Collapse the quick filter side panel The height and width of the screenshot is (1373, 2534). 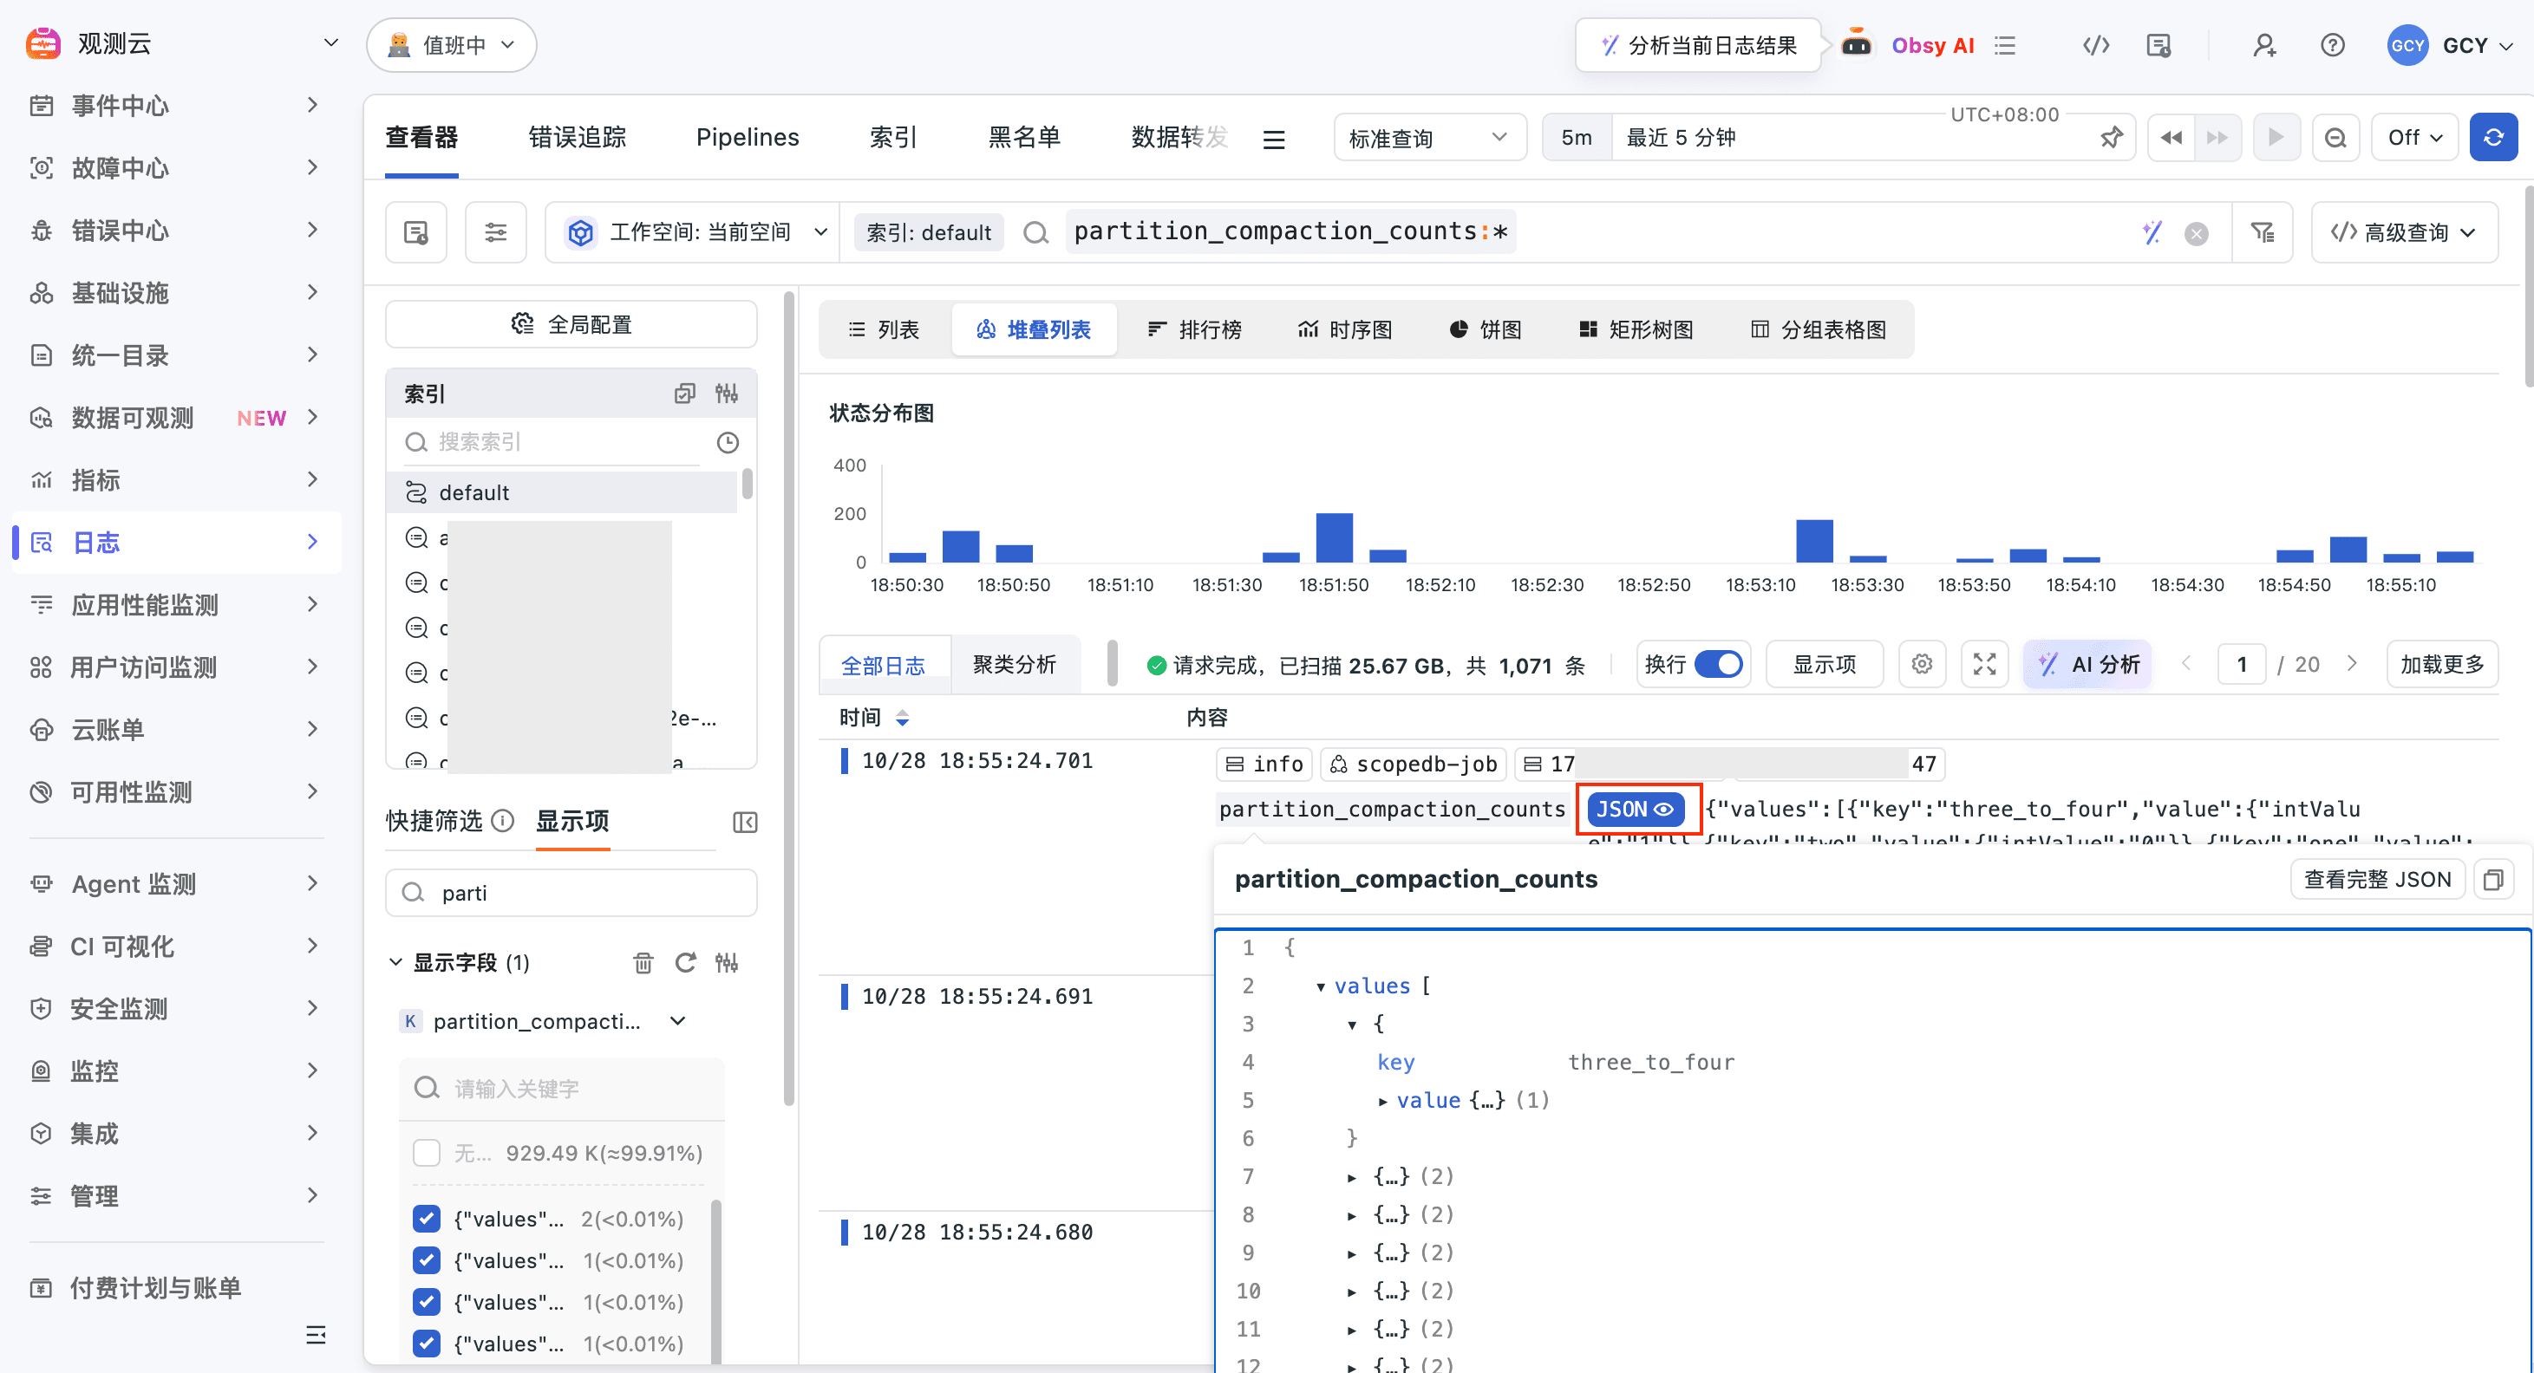(x=745, y=823)
